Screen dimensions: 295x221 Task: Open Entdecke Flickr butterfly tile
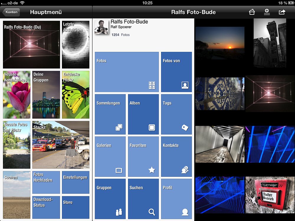76,95
